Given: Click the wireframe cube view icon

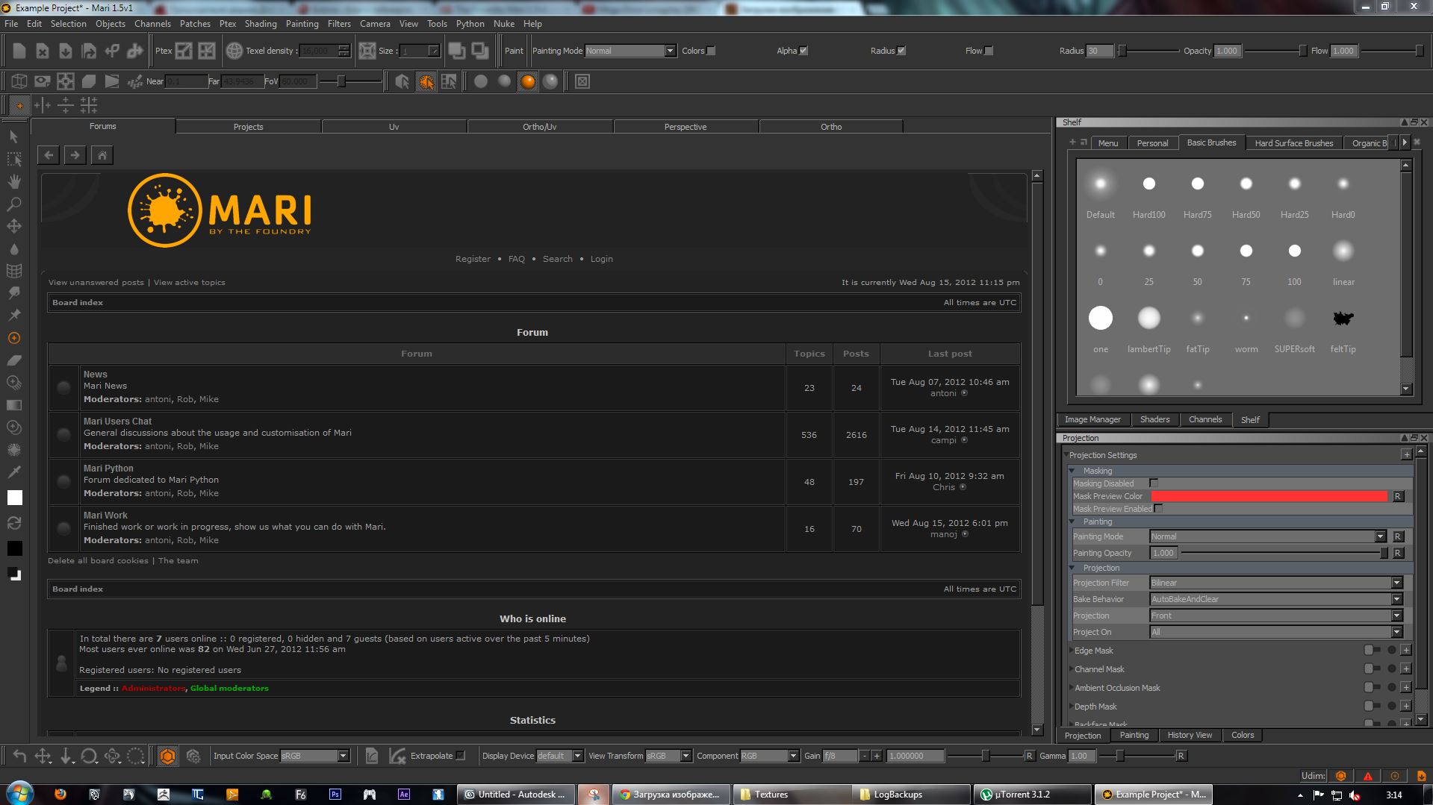Looking at the screenshot, I should pyautogui.click(x=19, y=81).
